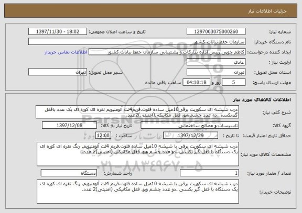Click the ساعت باقی مانده label
Screen dimensions: 302x213
pos(163,83)
